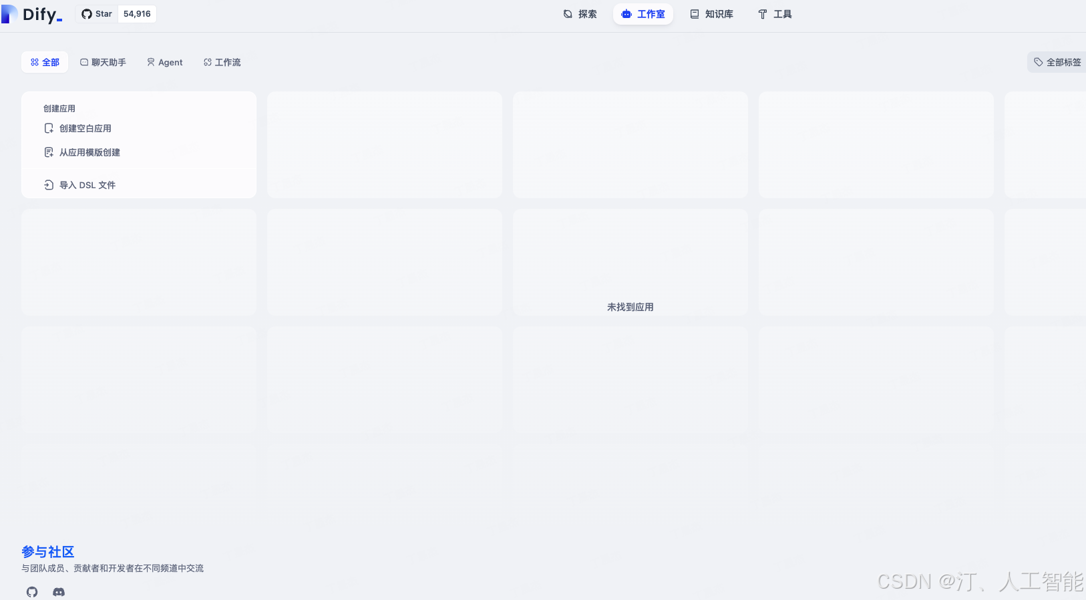Screen dimensions: 1086x600
Task: Click the 工作室 robot icon
Action: click(626, 14)
